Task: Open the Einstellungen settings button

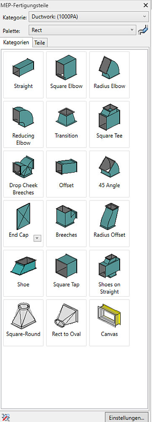Action: tap(126, 418)
